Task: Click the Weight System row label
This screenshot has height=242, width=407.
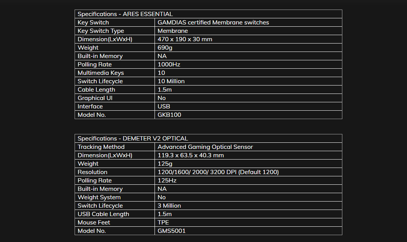Action: coord(99,197)
